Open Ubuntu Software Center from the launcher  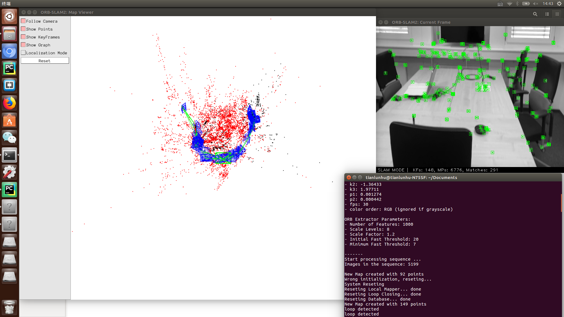tap(9, 120)
